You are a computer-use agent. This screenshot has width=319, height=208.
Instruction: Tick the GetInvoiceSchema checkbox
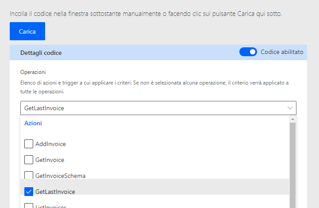pos(28,176)
